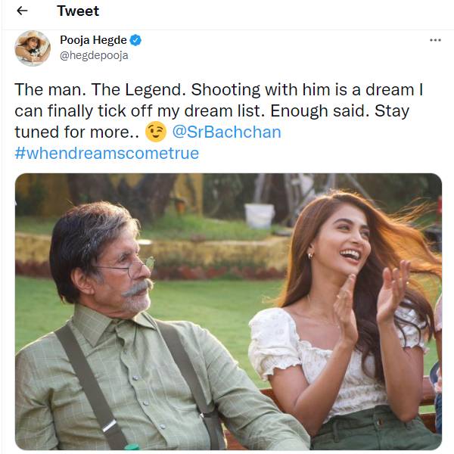Click the blue verified badge

pyautogui.click(x=135, y=40)
